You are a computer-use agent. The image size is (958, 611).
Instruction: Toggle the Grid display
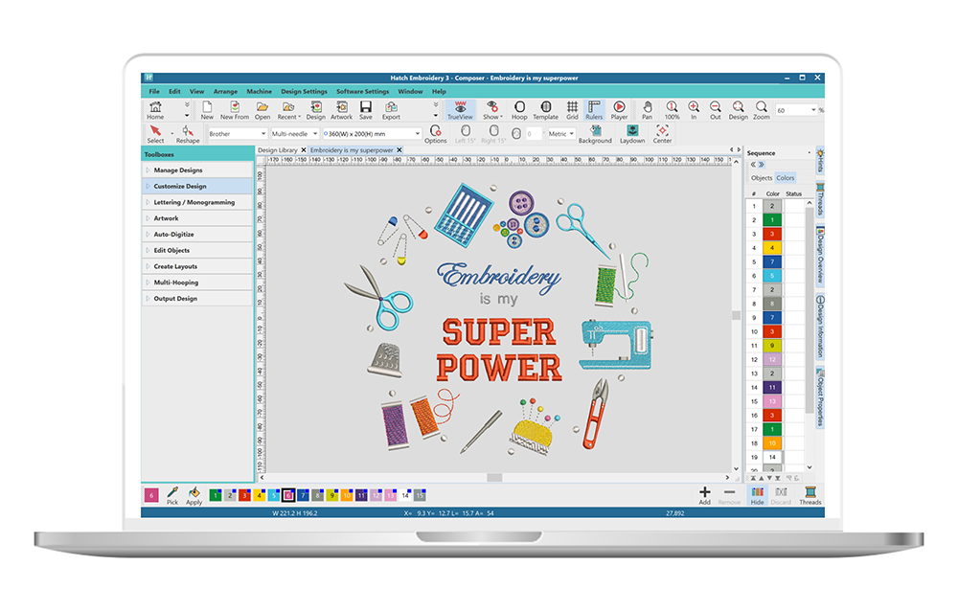(x=572, y=109)
